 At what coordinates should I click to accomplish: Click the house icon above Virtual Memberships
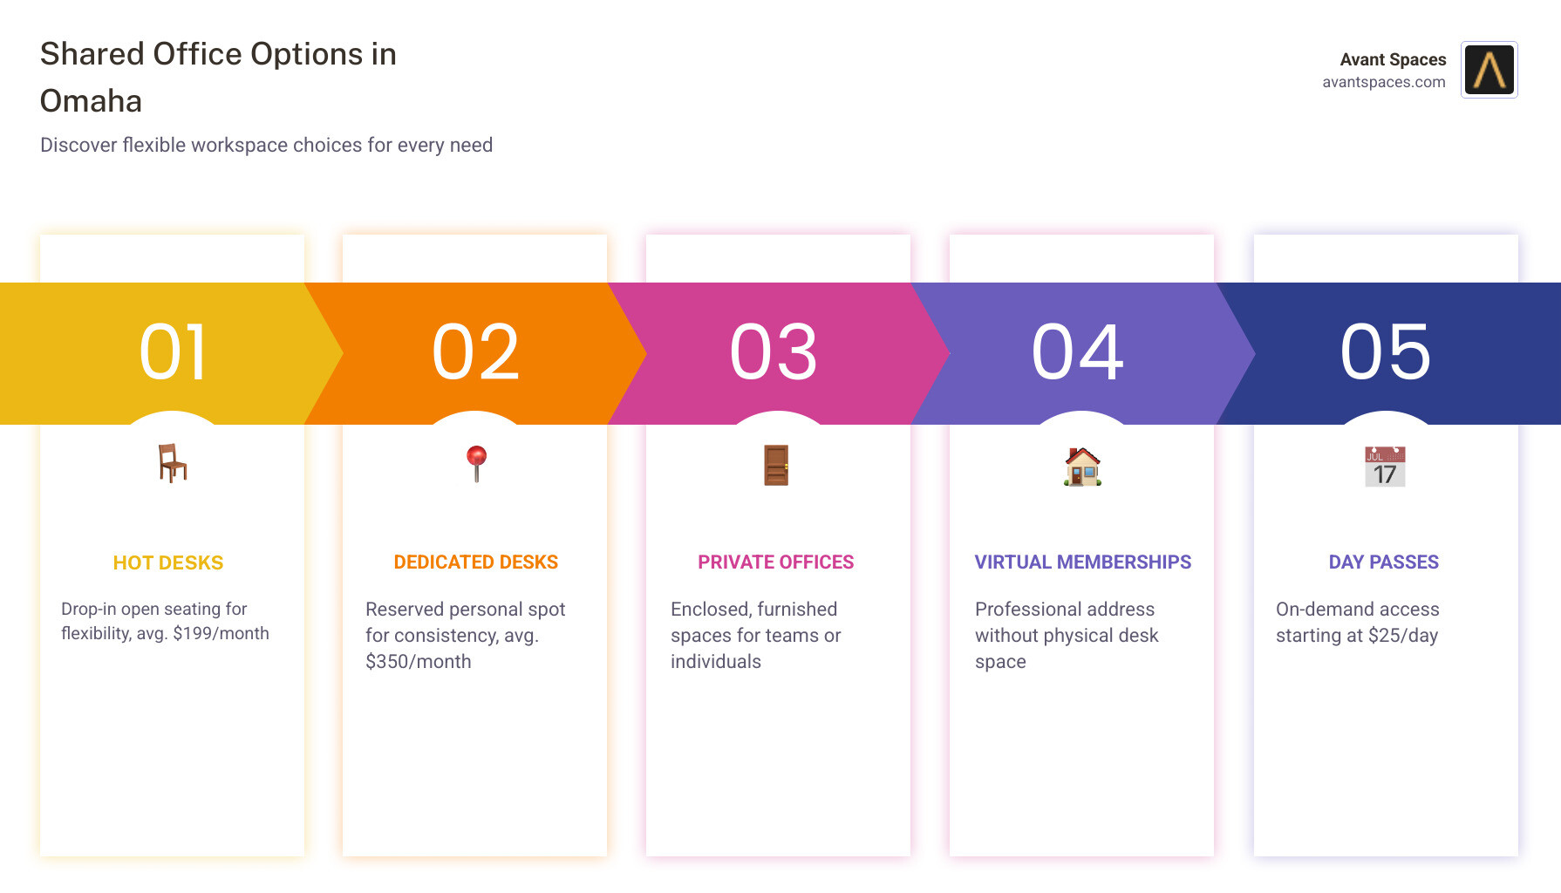1082,467
